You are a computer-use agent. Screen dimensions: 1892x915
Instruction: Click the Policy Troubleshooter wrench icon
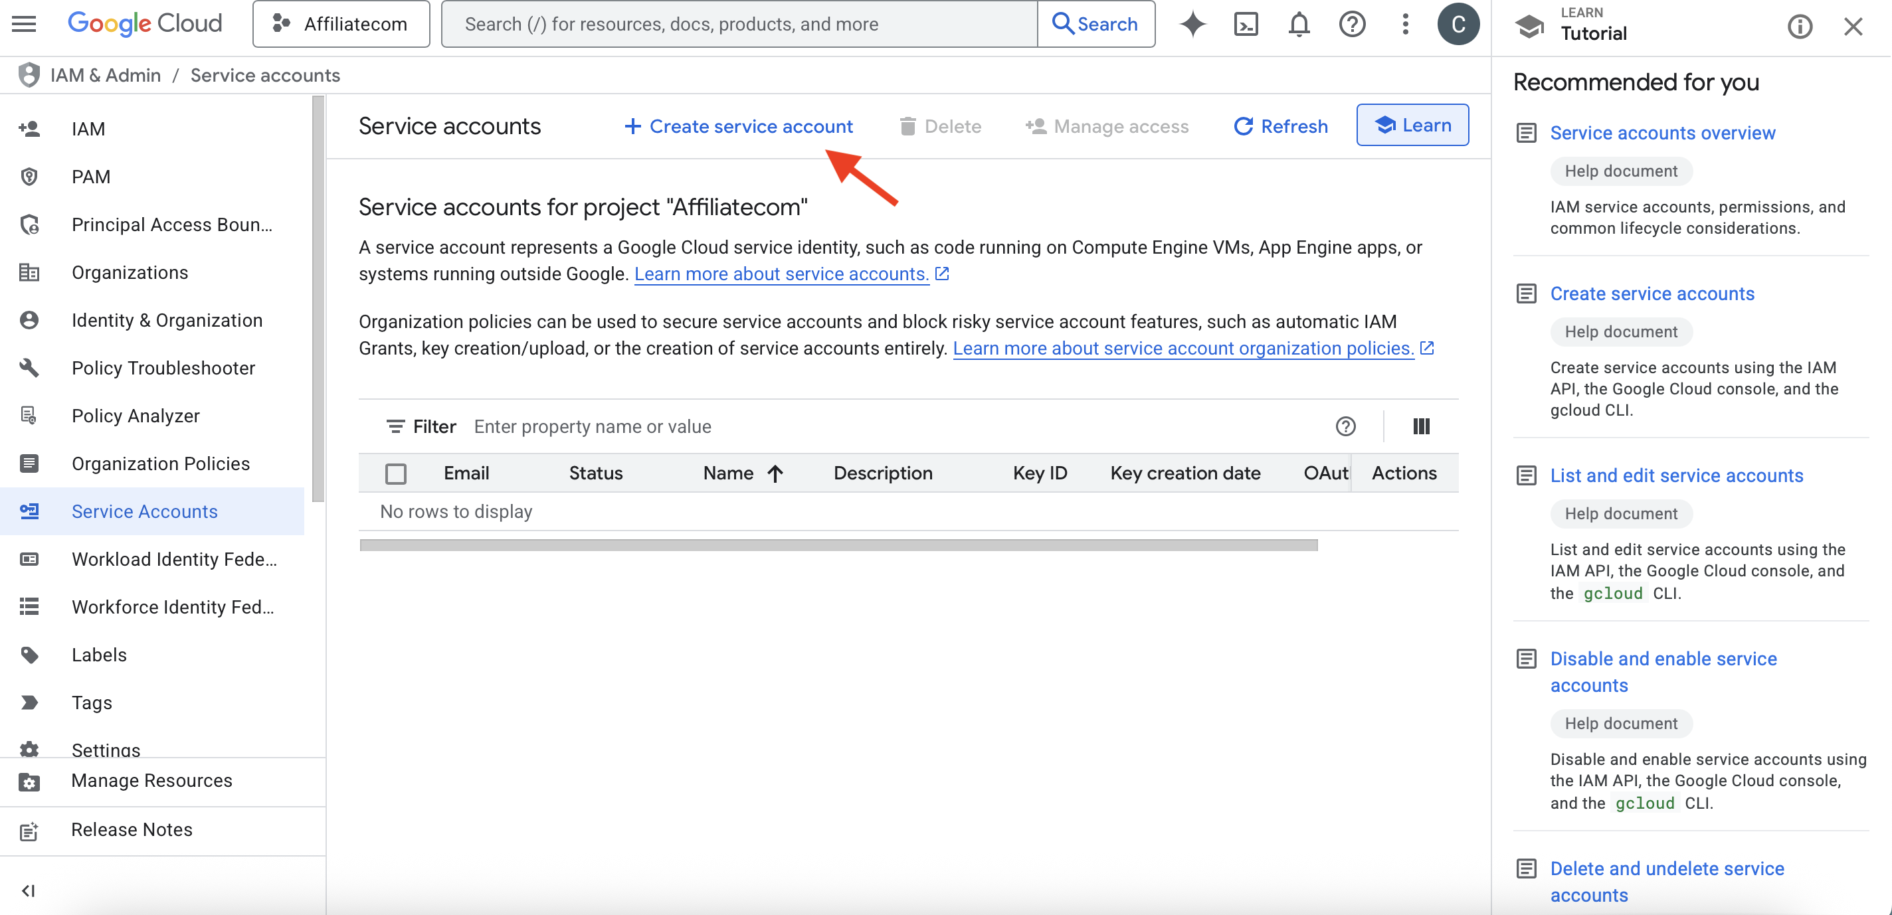(x=29, y=368)
